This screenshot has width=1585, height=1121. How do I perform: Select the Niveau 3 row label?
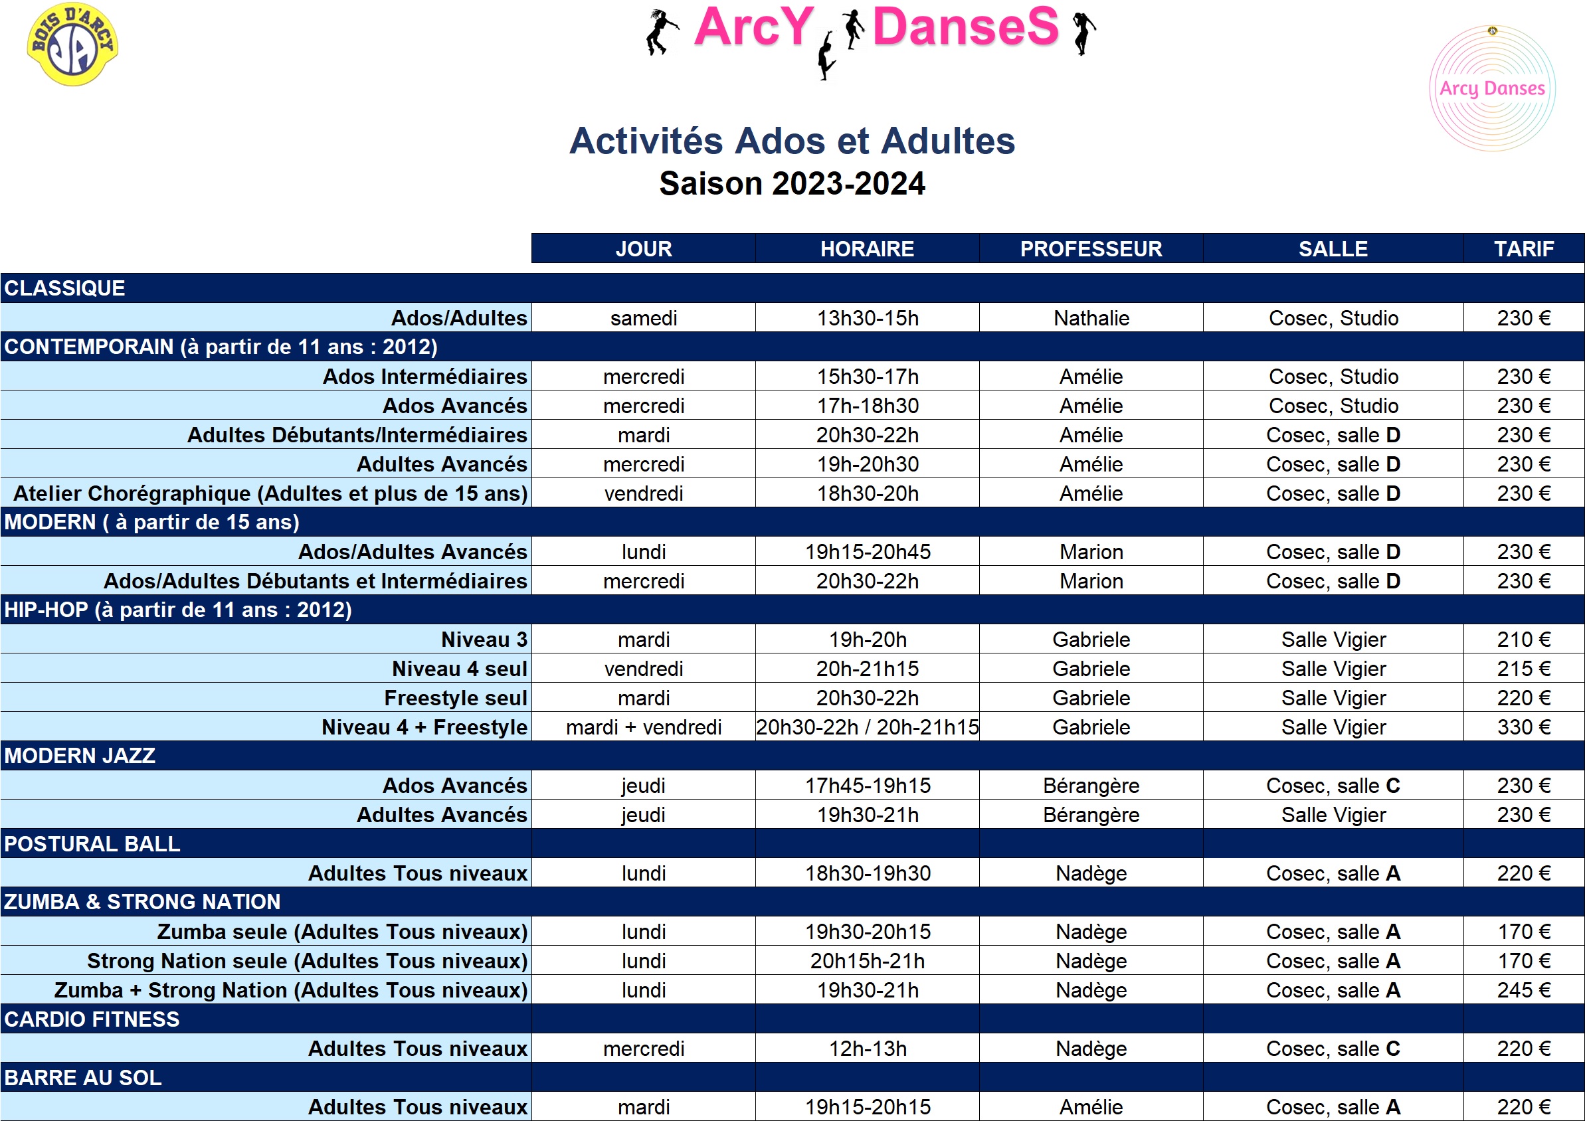pyautogui.click(x=266, y=639)
